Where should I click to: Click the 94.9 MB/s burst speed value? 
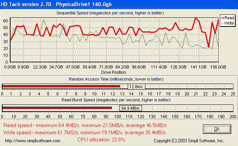click(x=130, y=108)
